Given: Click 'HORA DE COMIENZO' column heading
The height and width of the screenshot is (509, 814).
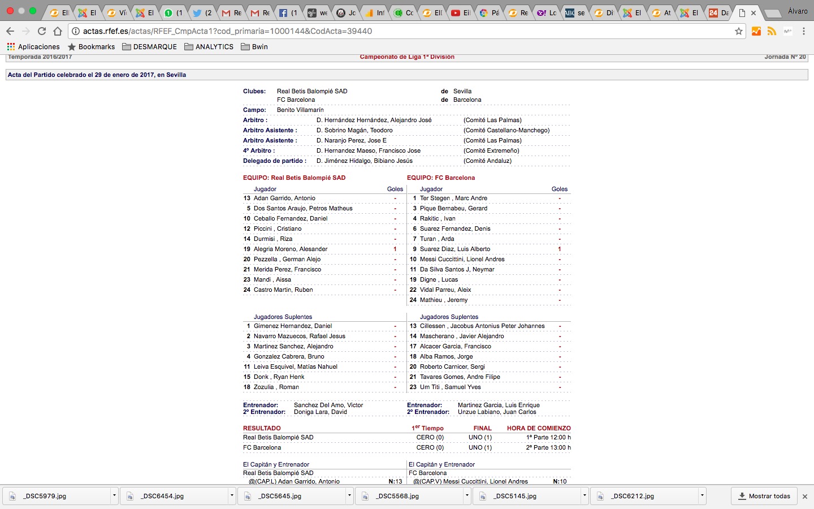Looking at the screenshot, I should click(539, 428).
